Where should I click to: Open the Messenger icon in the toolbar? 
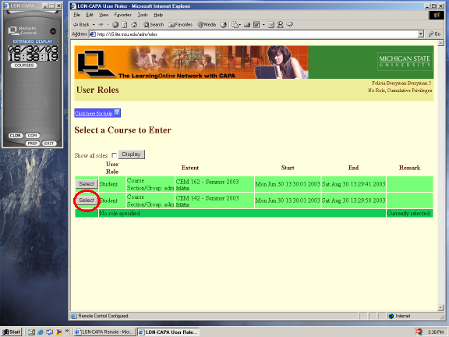coord(281,25)
